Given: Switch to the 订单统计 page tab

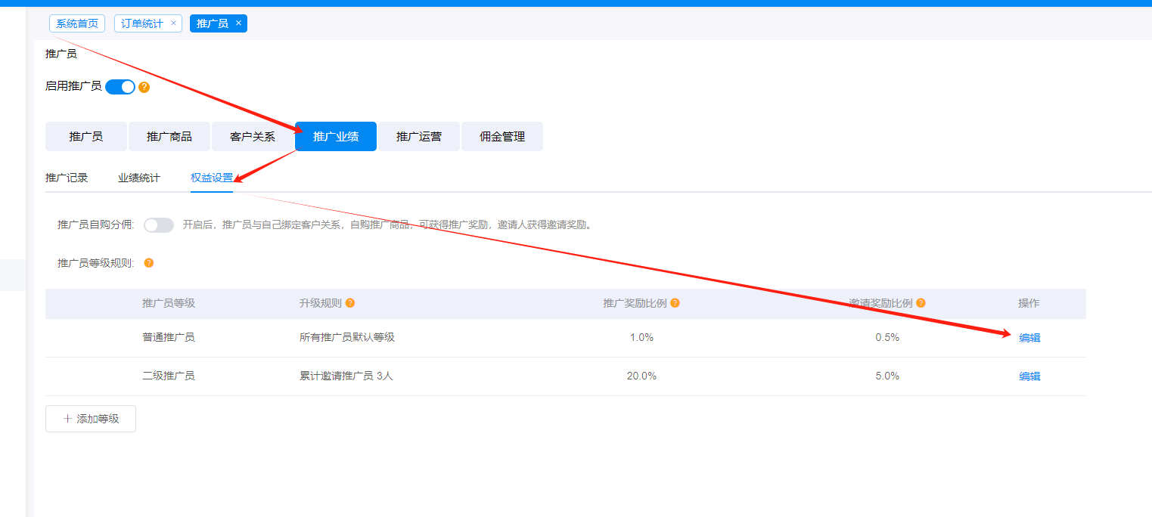Looking at the screenshot, I should [142, 23].
